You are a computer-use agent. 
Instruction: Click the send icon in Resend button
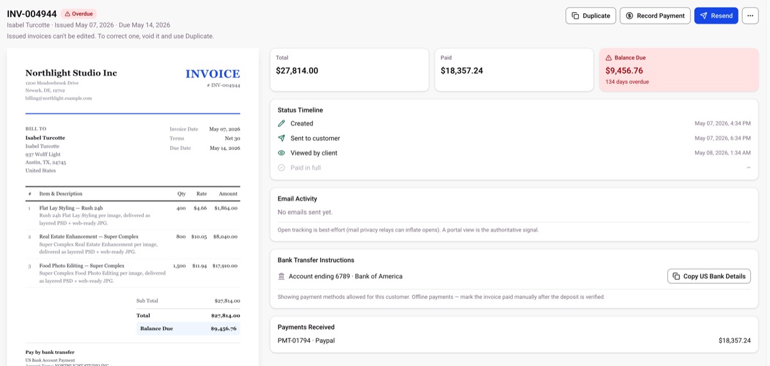tap(704, 15)
